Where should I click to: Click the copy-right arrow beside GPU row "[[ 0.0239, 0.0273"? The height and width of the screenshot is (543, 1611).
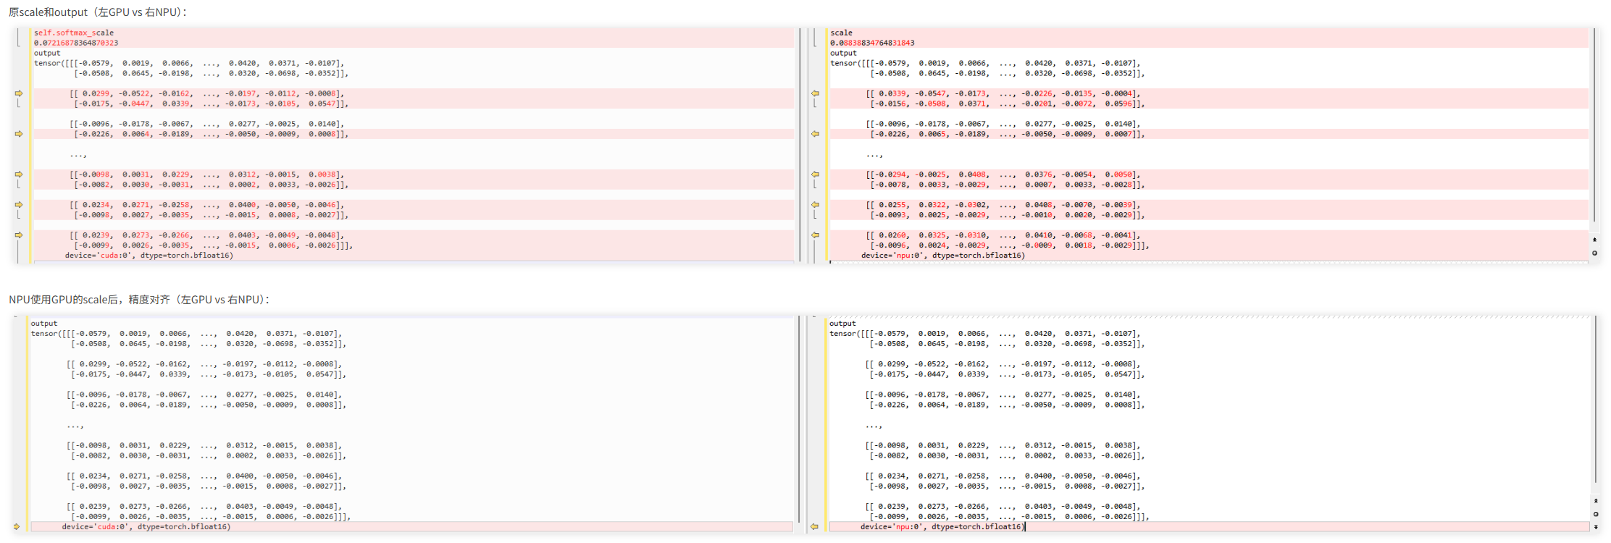point(19,235)
